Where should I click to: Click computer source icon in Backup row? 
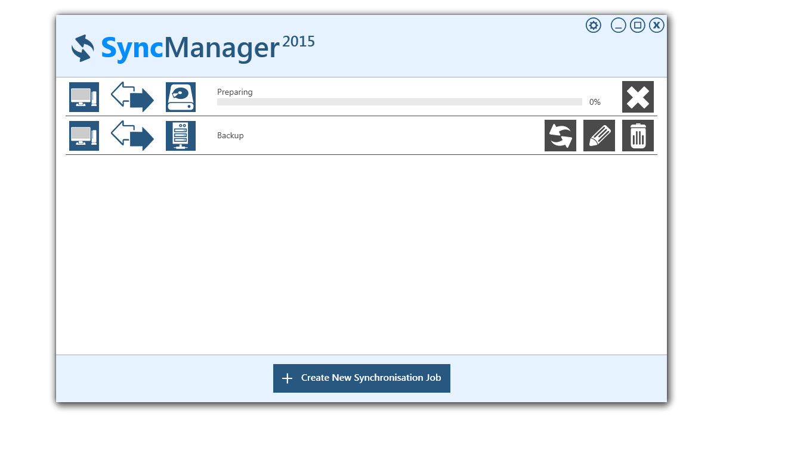[x=84, y=136]
